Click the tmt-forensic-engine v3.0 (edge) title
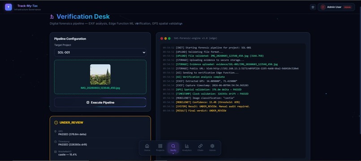Screen dimensions: 361x161 (x=195, y=38)
